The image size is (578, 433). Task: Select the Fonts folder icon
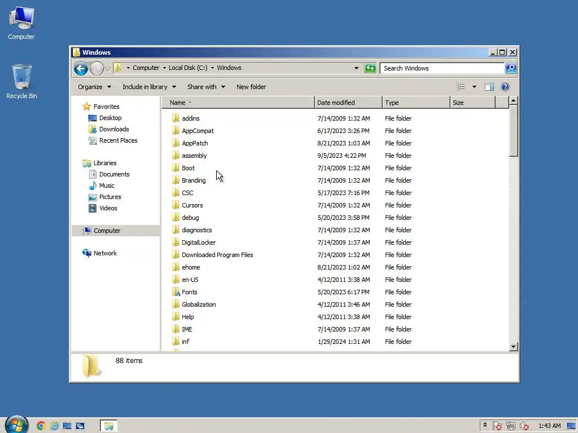(176, 292)
